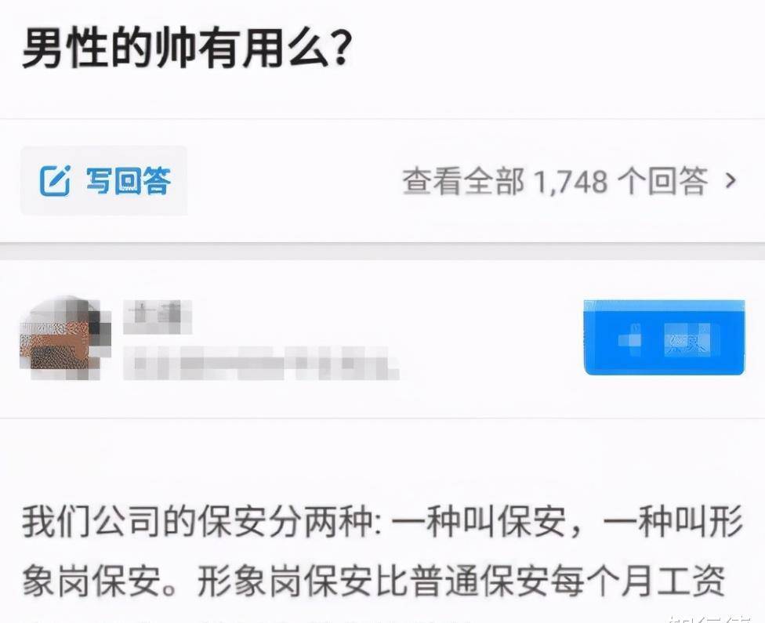The height and width of the screenshot is (623, 765).
Task: Click the gray divider bar below 写回答
Action: coord(382,250)
